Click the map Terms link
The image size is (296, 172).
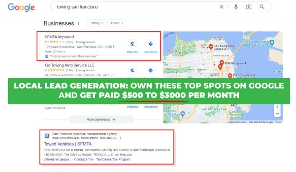pos(278,122)
